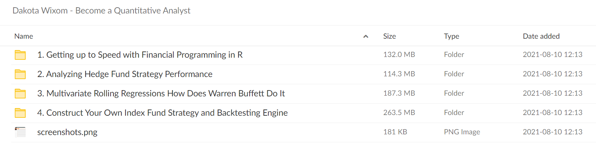This screenshot has height=153, width=596.
Task: Open the screenshots.png file name
Action: click(67, 132)
